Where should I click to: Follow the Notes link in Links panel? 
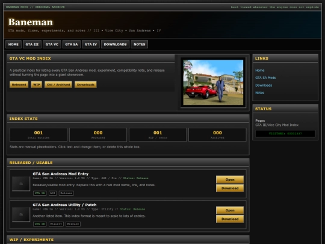coord(260,93)
